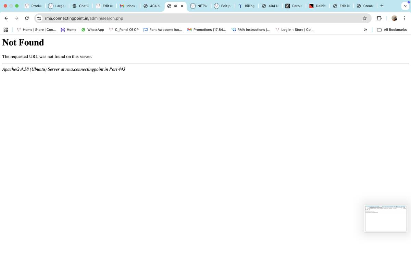Open the C_Panel Of CP bookmark
Viewport: 411px width, 257px height.
coord(124,30)
